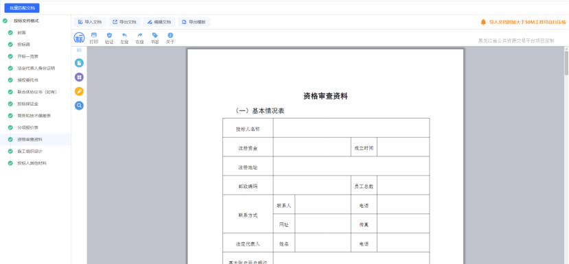Click the 打印 print icon
This screenshot has width=569, height=264.
pyautogui.click(x=94, y=36)
